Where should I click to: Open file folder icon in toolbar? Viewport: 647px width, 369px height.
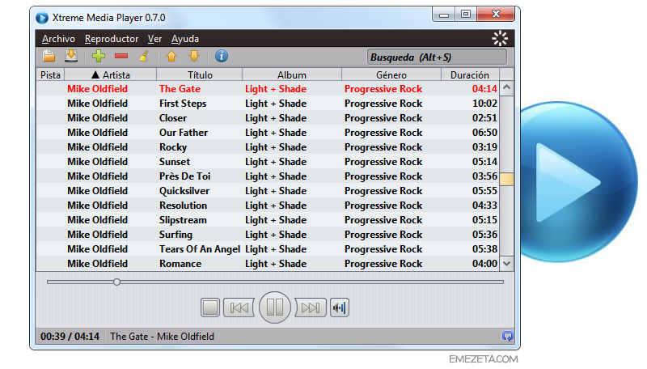click(49, 56)
